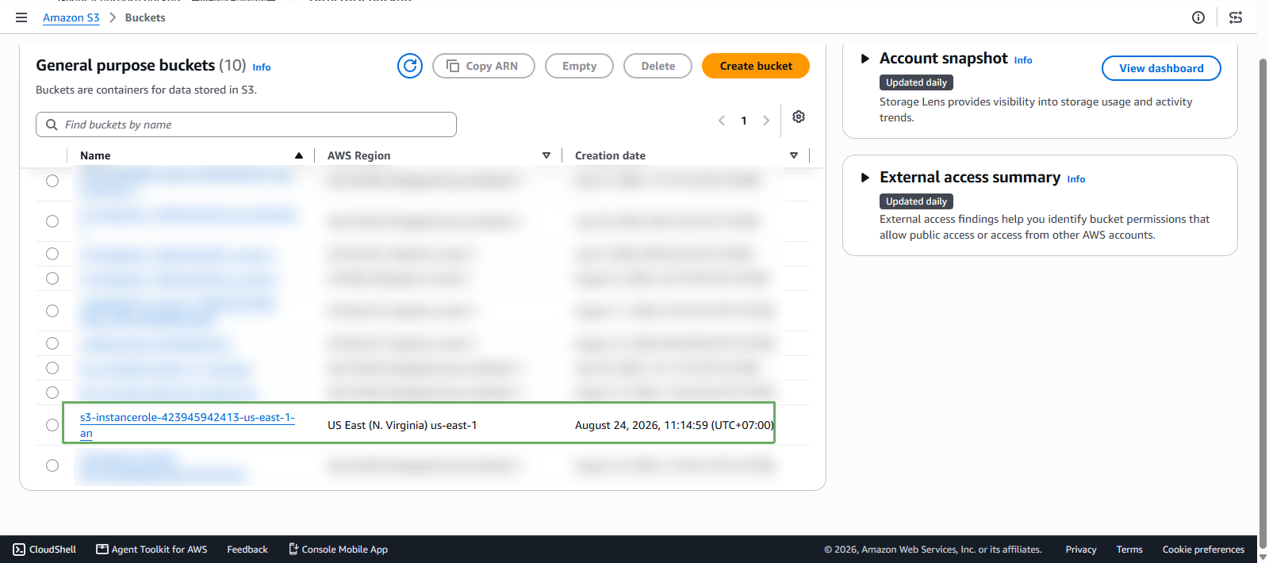Refresh the general purpose buckets list
Viewport: 1269px width, 563px height.
[x=410, y=66]
